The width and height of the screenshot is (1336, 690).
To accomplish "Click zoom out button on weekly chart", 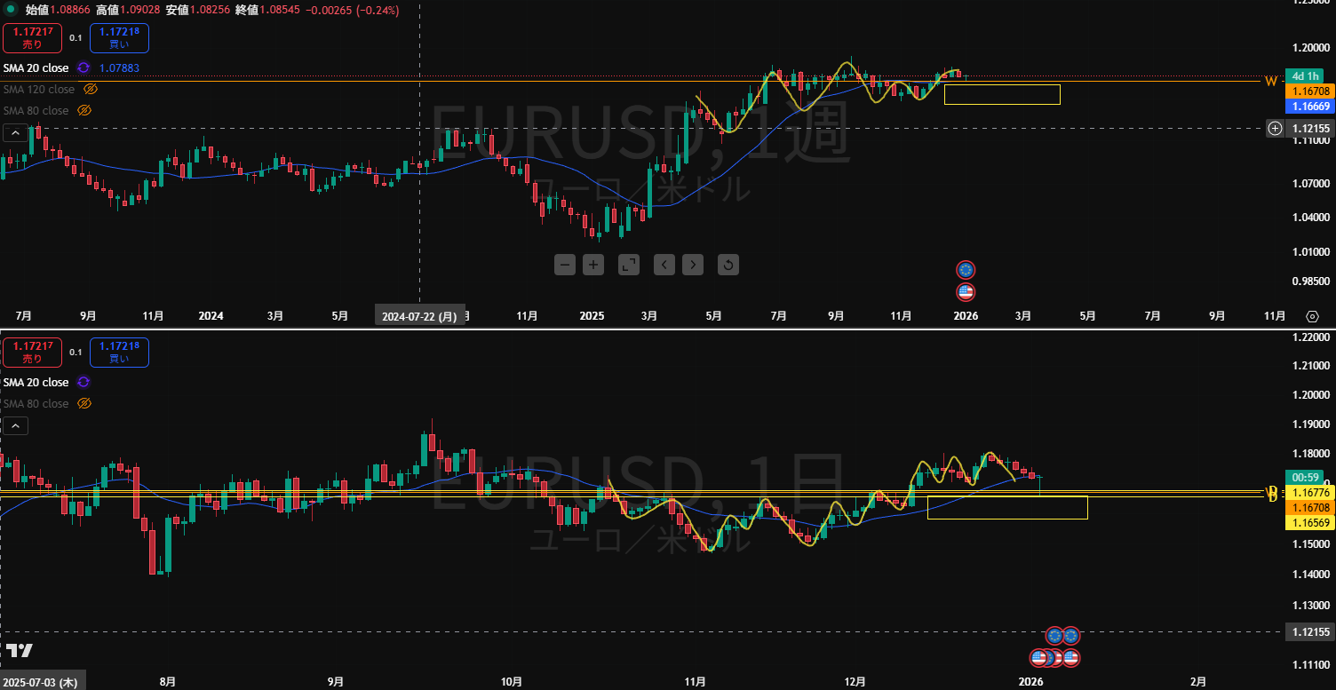I will click(566, 265).
